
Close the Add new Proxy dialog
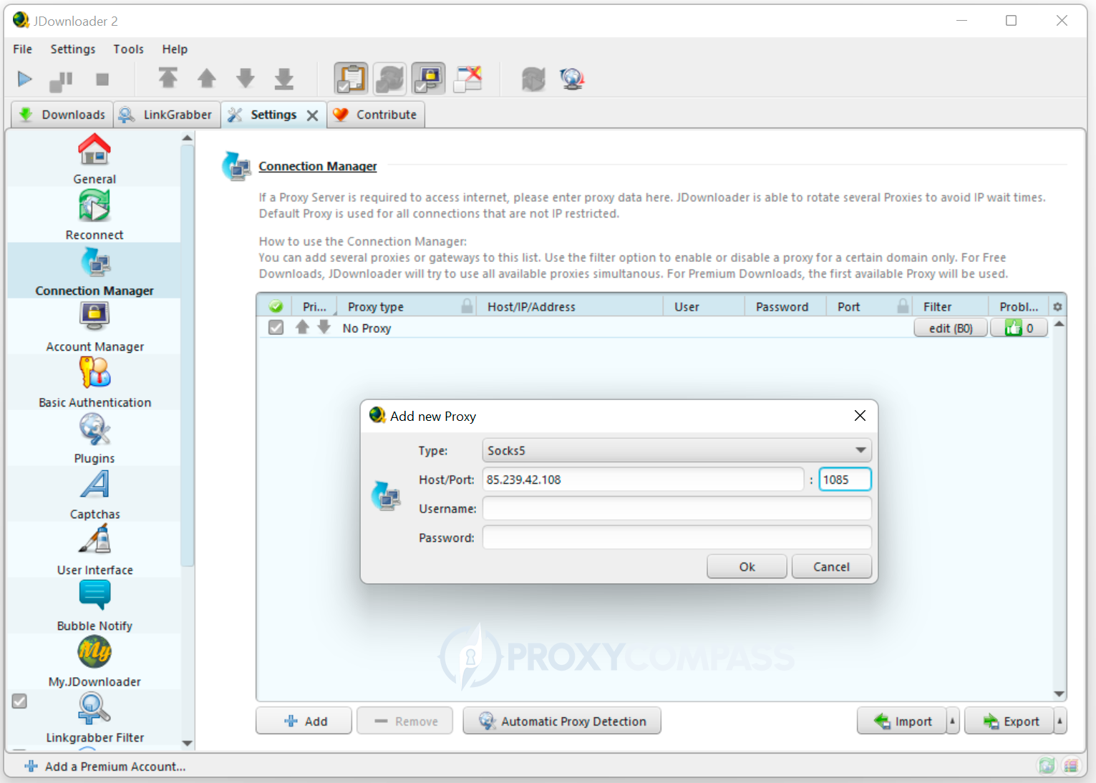[860, 416]
